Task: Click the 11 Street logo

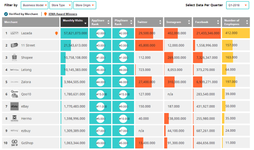Action: pos(14,45)
